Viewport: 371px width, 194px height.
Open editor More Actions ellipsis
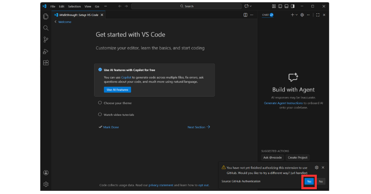point(252,15)
